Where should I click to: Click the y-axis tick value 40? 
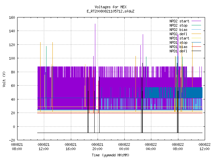click(x=13, y=99)
